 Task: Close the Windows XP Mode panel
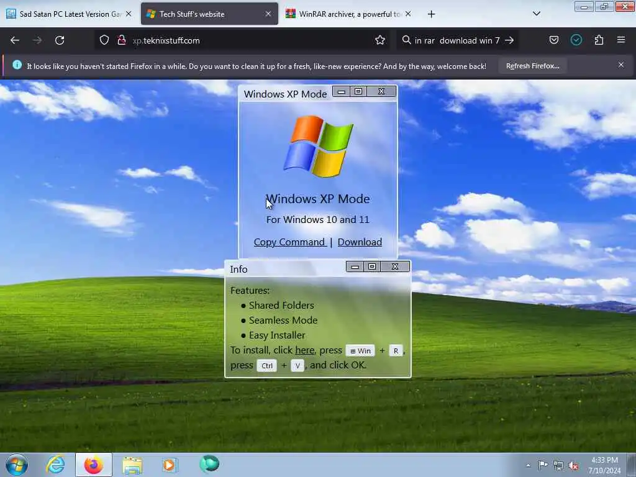pyautogui.click(x=381, y=92)
